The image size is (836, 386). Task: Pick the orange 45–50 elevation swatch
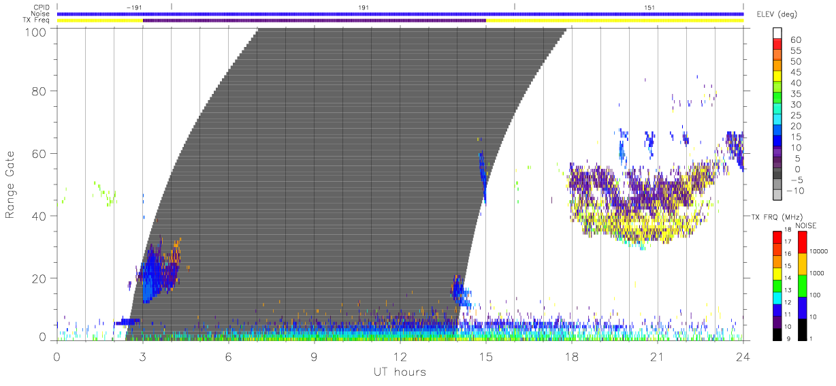click(777, 67)
